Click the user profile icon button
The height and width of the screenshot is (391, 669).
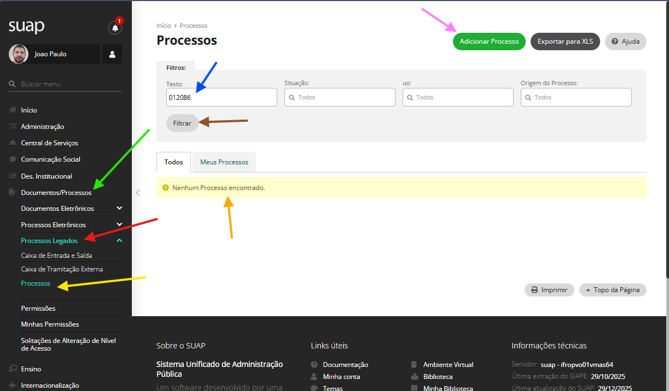coord(112,54)
